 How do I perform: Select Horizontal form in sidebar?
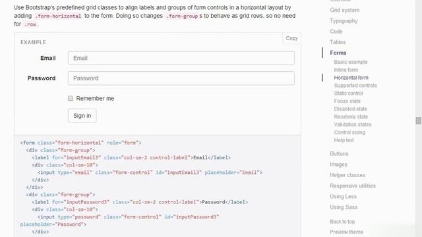click(351, 78)
